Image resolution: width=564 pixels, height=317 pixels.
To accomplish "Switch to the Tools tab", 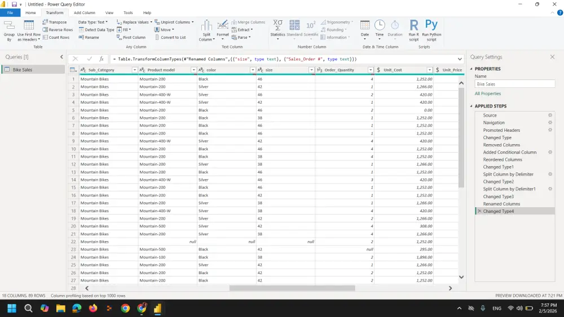I will [x=128, y=12].
